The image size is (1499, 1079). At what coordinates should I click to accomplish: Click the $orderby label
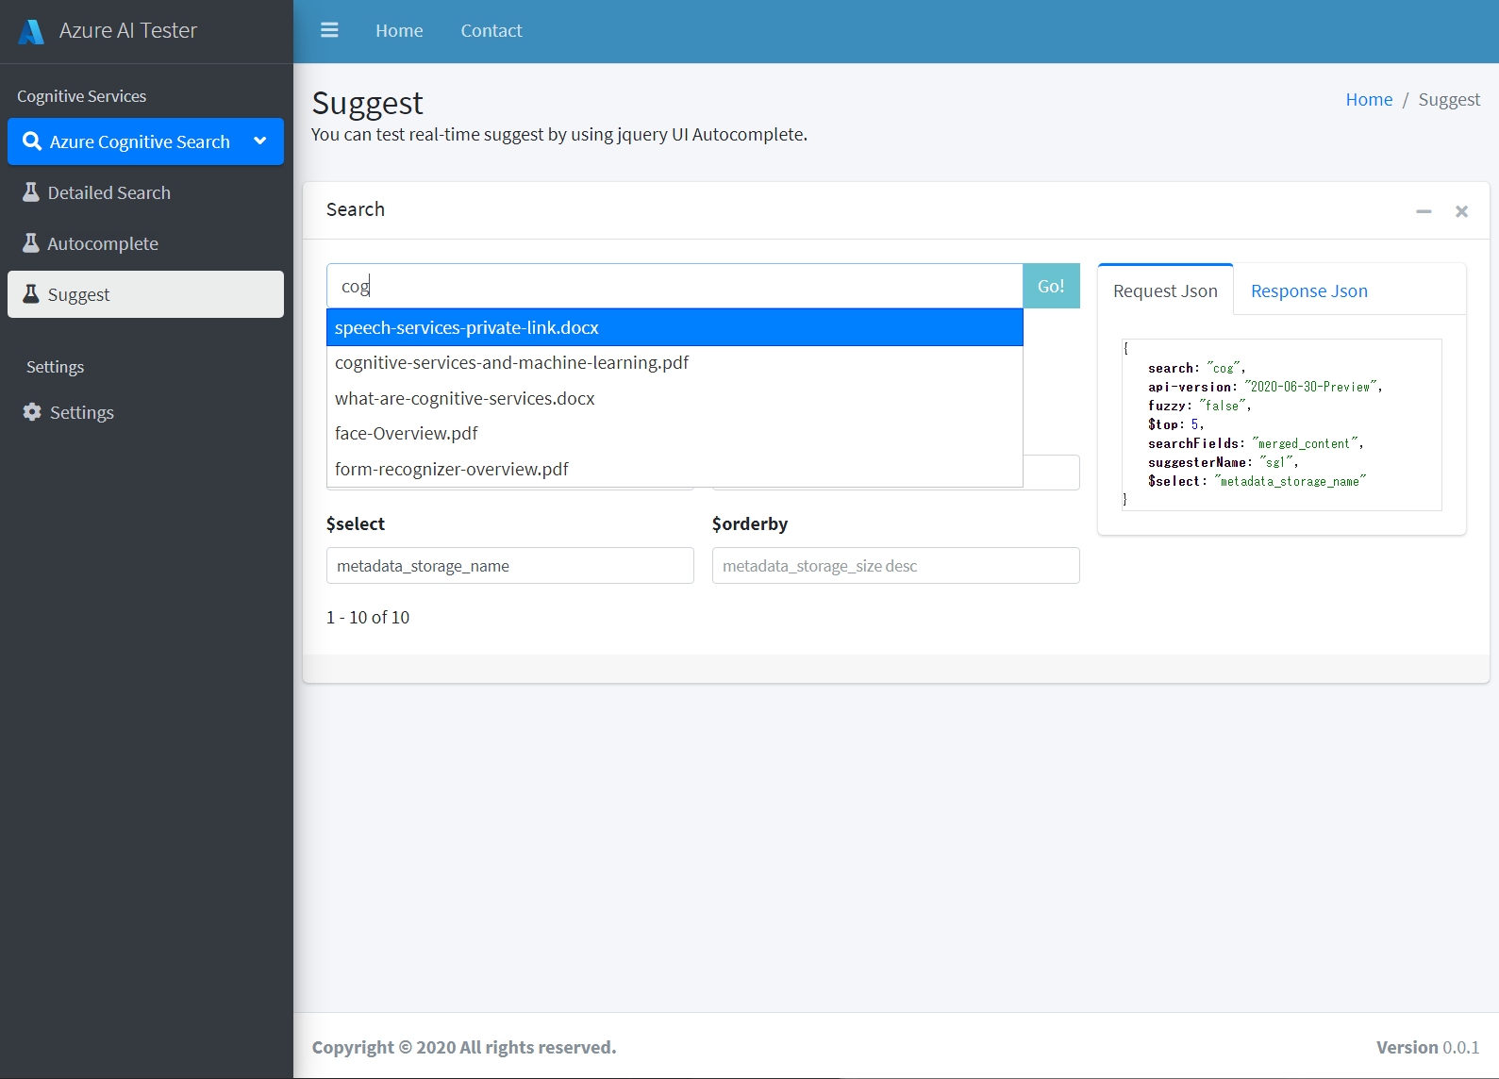750,523
